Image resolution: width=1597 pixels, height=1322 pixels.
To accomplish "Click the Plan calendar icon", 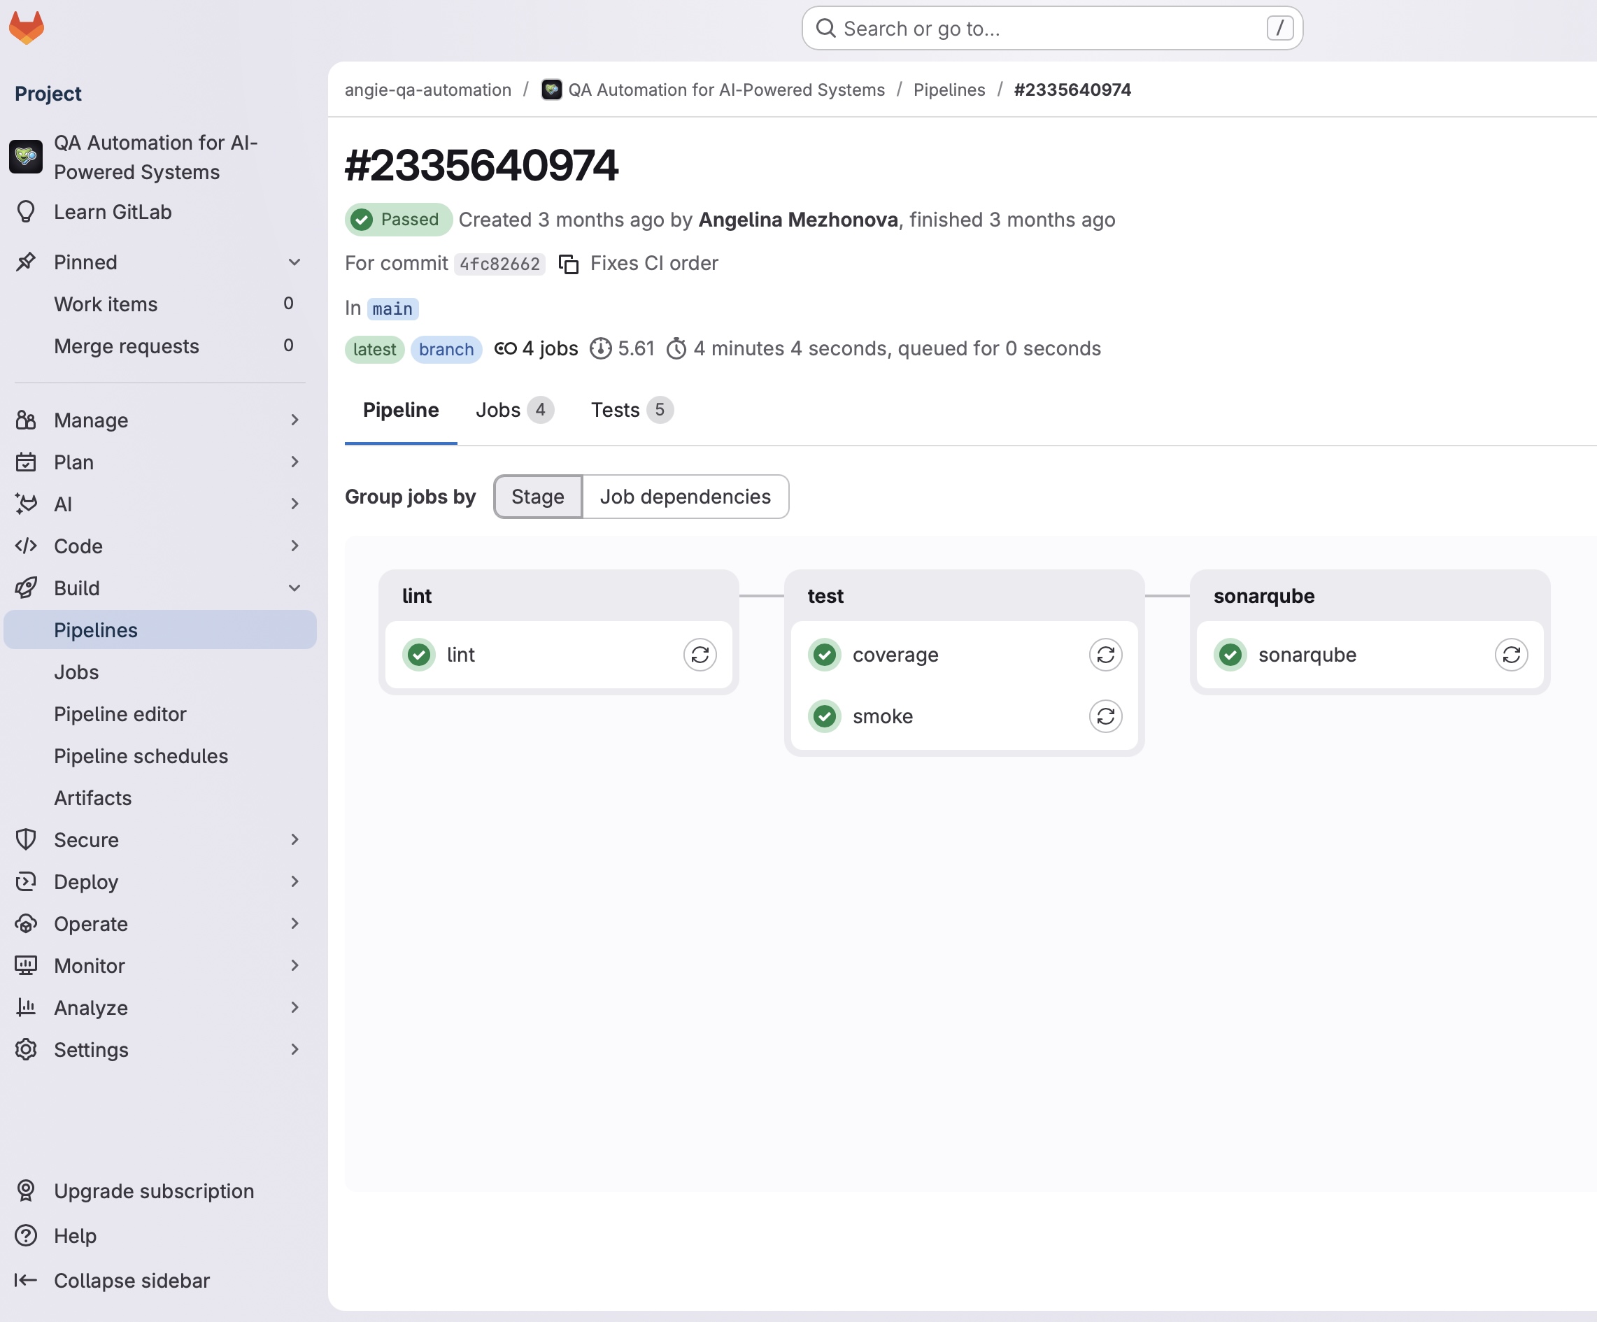I will coord(26,462).
